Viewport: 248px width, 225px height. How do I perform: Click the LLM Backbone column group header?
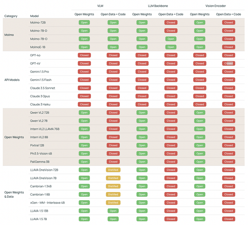158,6
